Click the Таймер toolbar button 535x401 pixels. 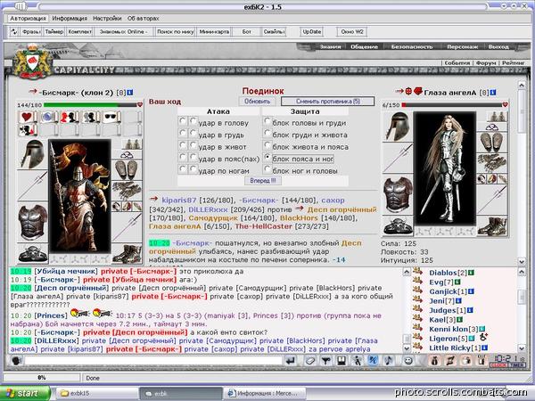[54, 32]
